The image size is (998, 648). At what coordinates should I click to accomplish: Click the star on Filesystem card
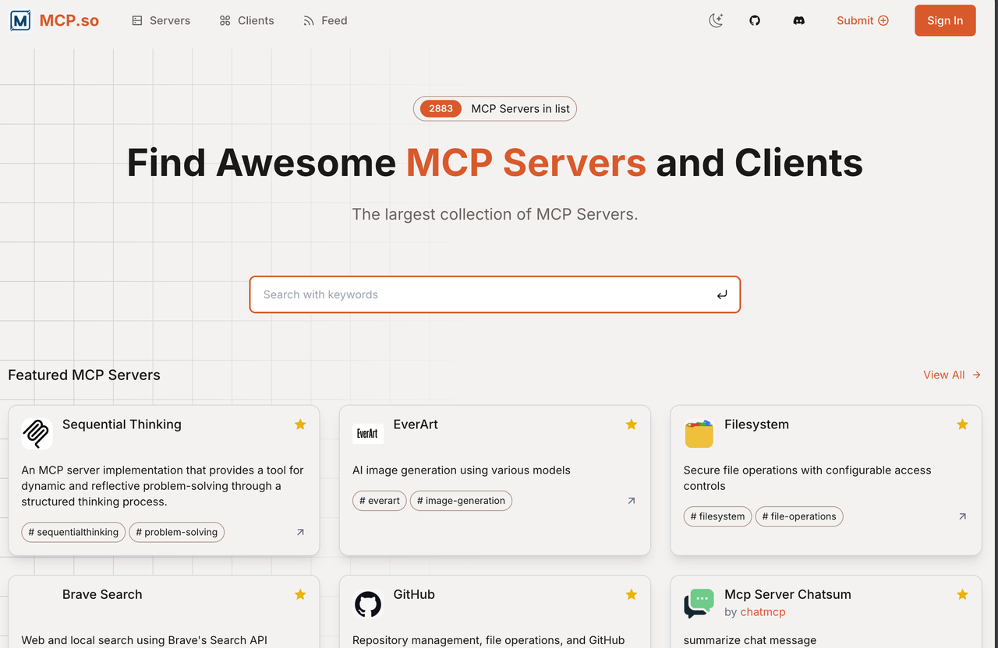coord(962,424)
